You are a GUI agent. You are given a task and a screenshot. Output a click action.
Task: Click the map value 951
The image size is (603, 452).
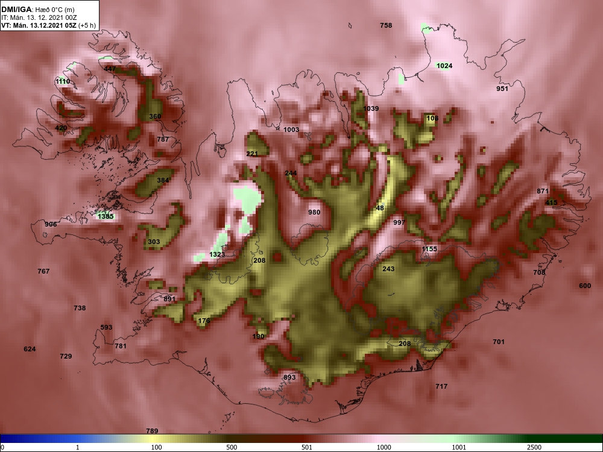502,89
